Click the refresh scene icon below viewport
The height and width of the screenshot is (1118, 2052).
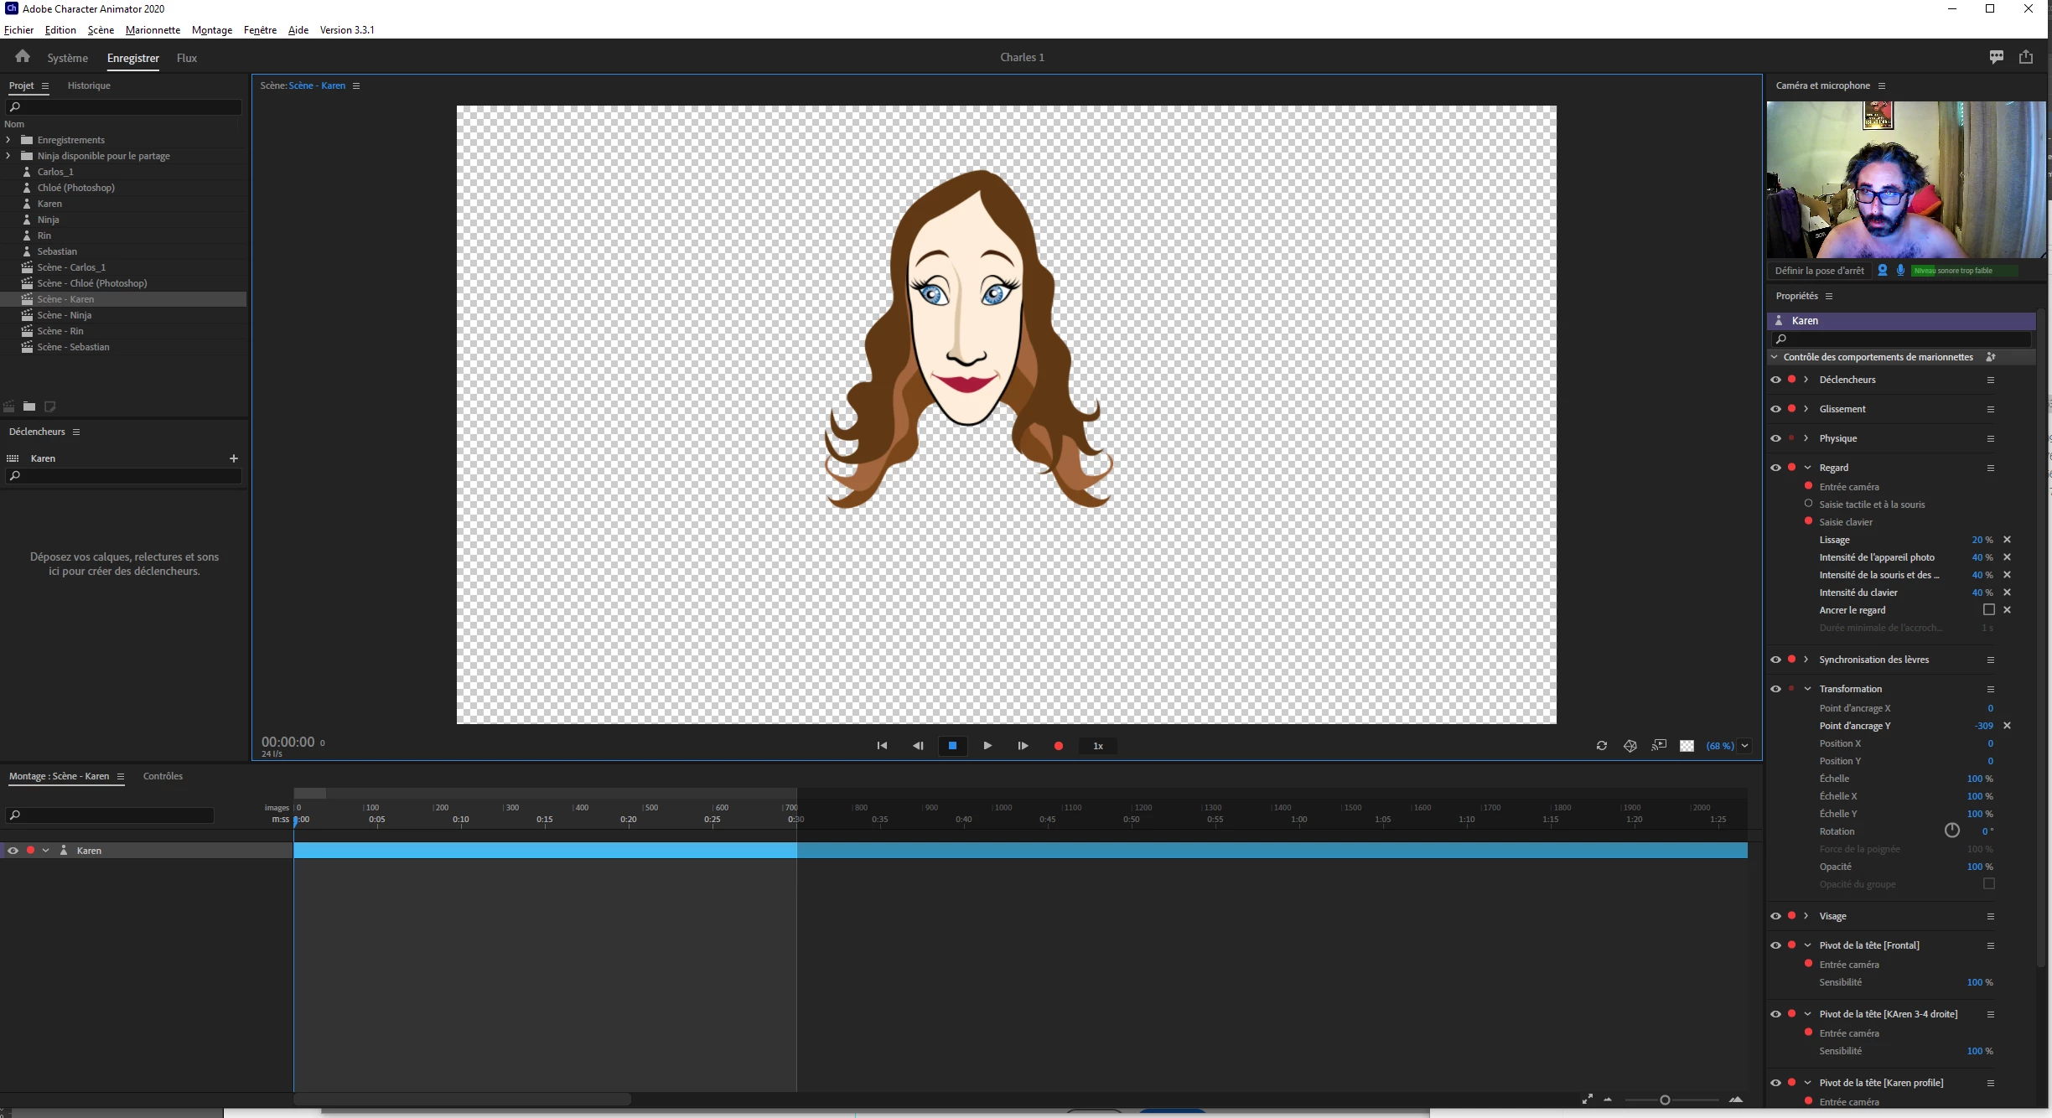[1601, 745]
